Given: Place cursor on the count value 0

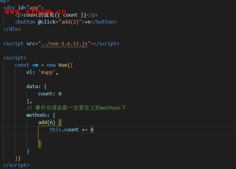Looking at the screenshot, I should tap(60, 94).
